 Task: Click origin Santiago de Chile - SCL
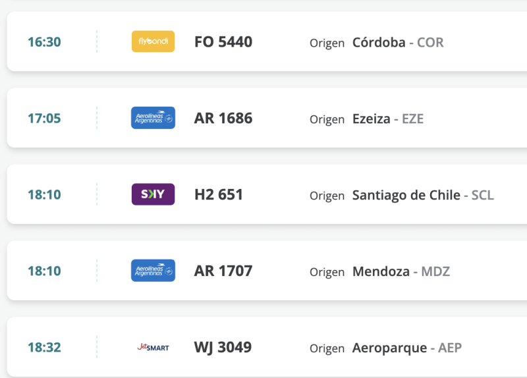[x=423, y=196]
